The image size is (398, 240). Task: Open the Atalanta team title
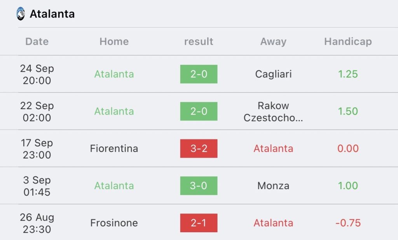click(52, 14)
